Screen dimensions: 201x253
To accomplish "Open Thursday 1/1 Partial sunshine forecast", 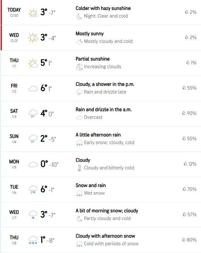I will 92,59.
